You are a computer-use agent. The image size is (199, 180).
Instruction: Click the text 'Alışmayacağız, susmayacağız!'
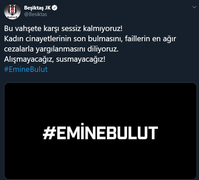pos(55,59)
